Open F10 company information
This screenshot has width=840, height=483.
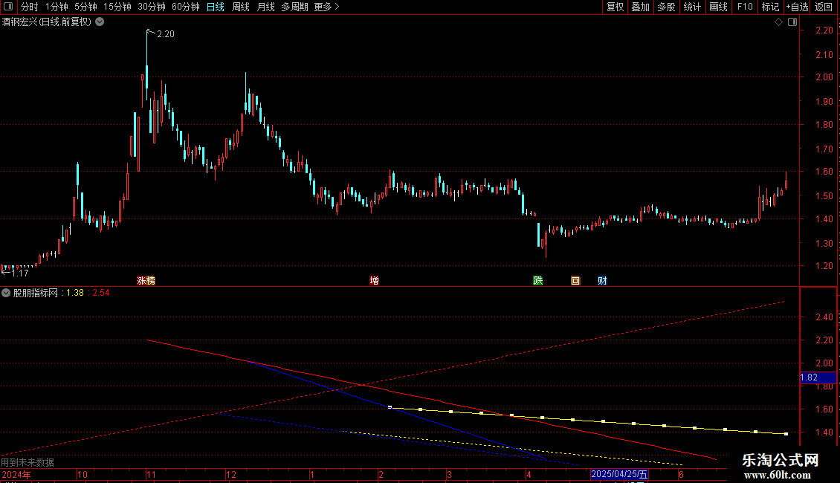click(745, 7)
